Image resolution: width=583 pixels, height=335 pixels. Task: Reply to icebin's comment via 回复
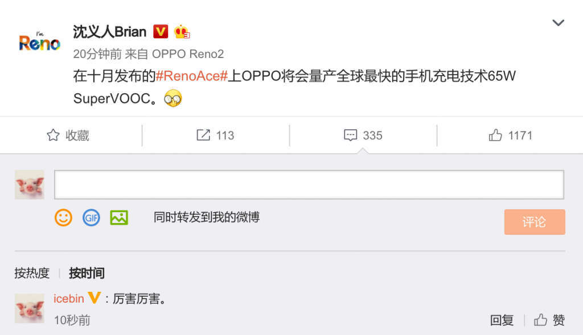point(502,320)
